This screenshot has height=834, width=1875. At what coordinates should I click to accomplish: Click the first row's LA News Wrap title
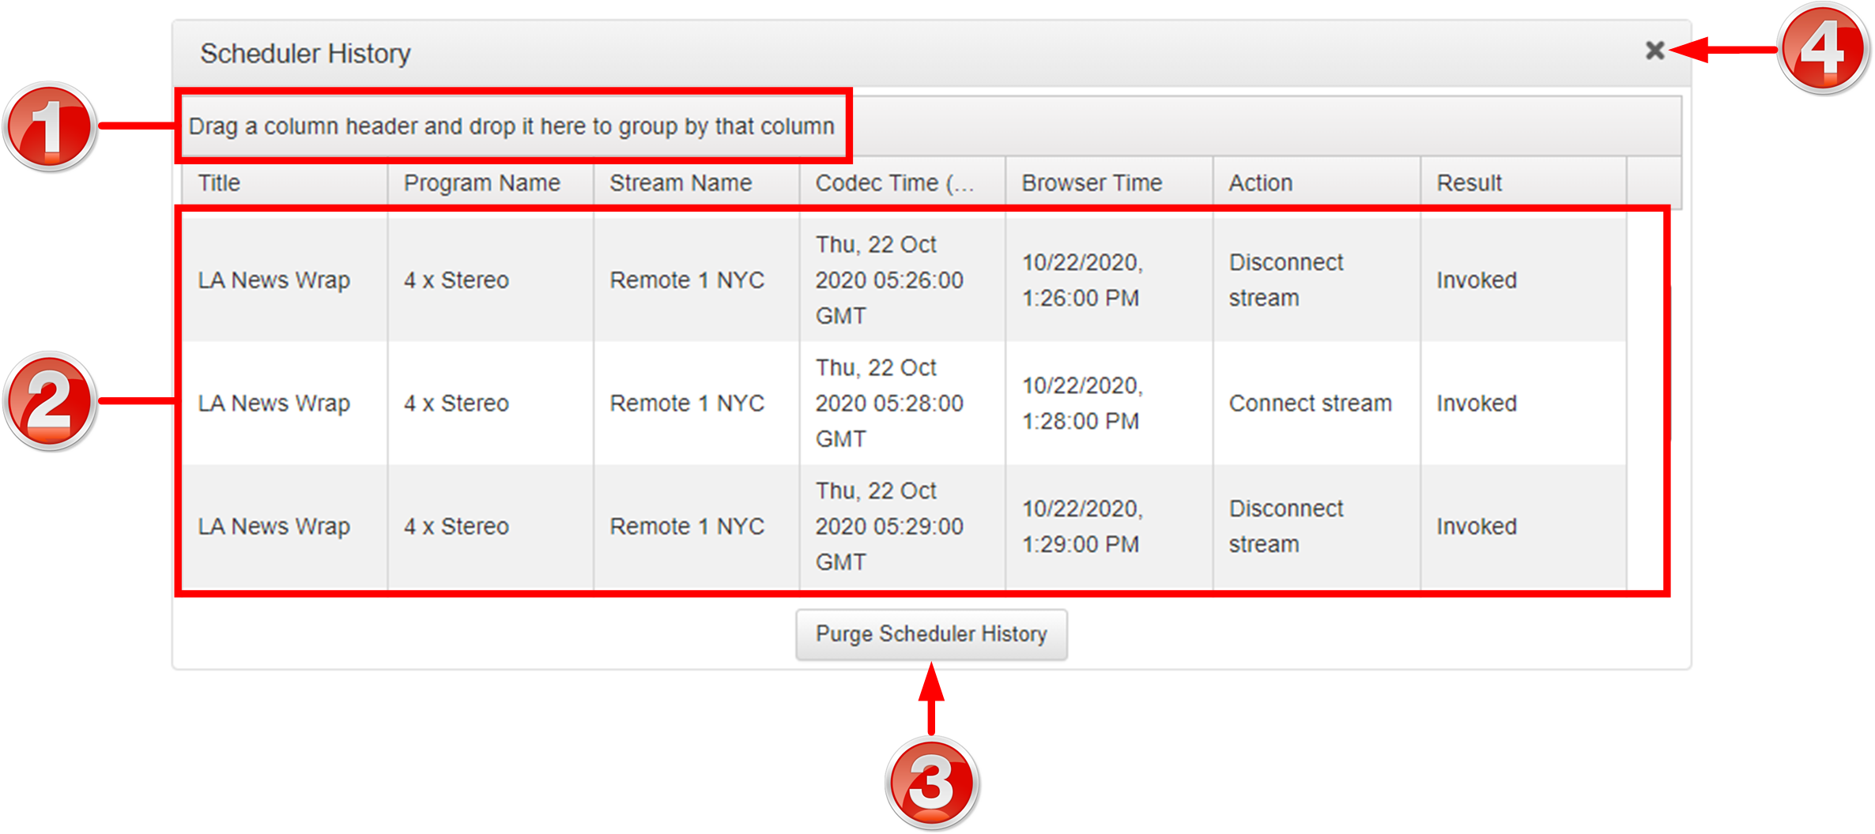tap(274, 280)
